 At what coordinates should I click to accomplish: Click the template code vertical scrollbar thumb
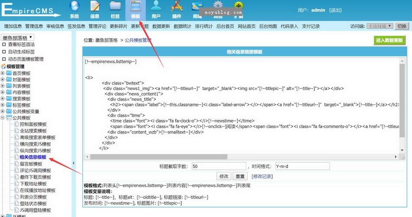click(402, 100)
